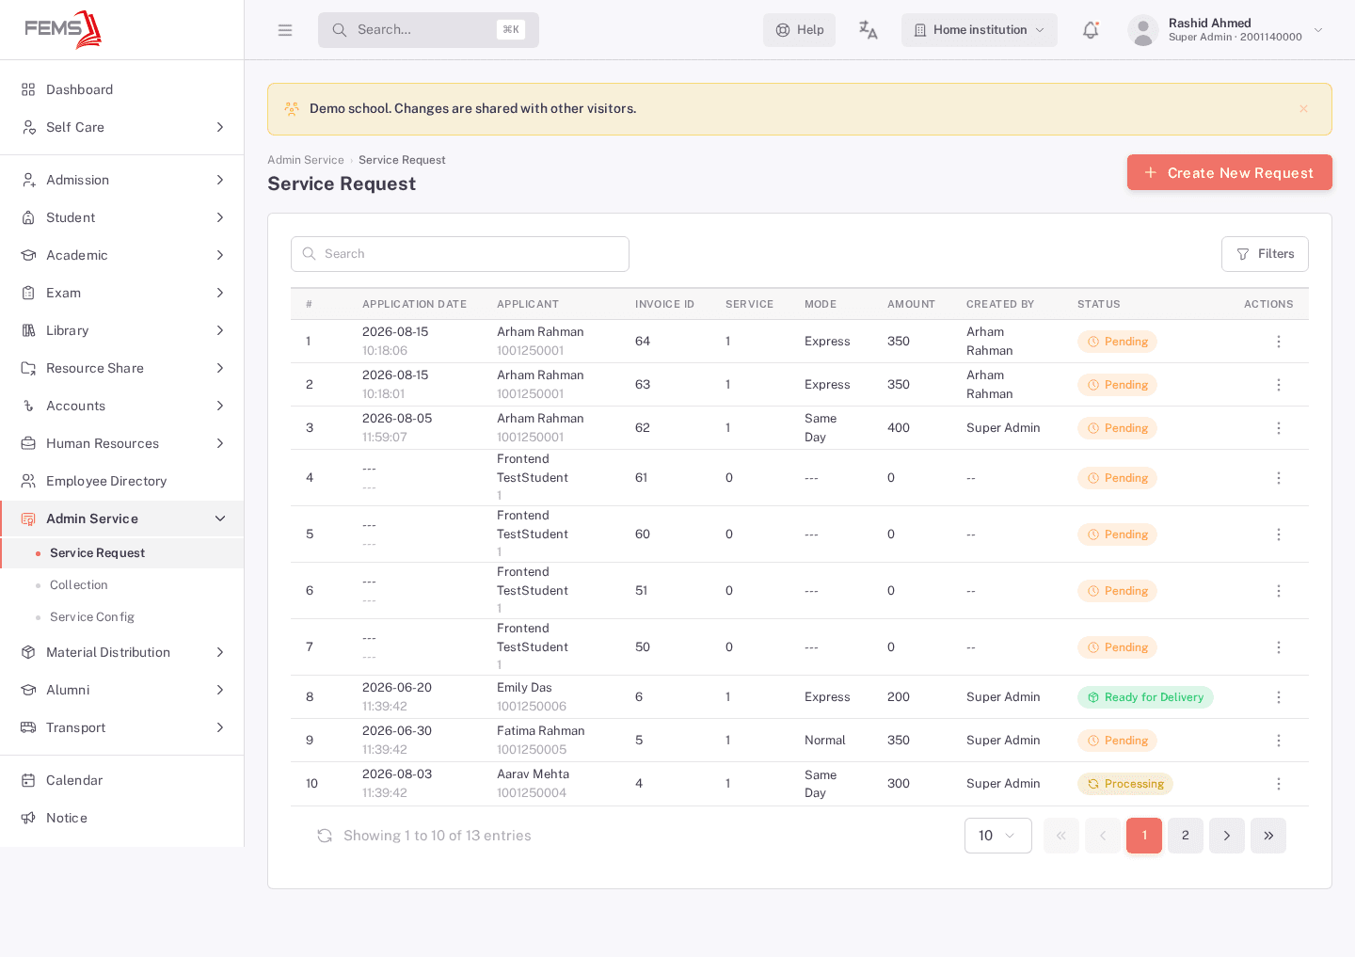Expand the Academic menu
The width and height of the screenshot is (1355, 957).
122,255
